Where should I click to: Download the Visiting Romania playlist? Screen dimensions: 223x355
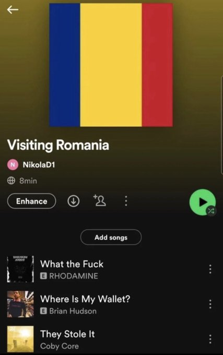coord(73,201)
